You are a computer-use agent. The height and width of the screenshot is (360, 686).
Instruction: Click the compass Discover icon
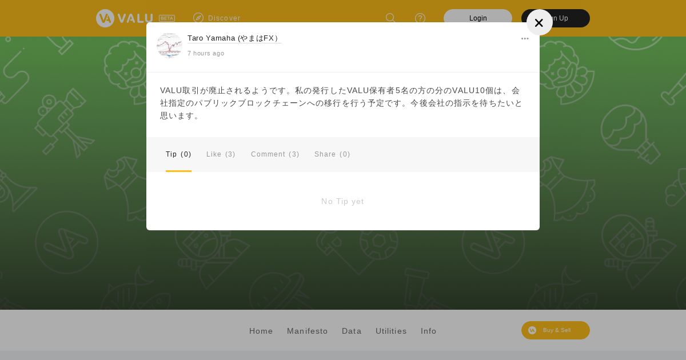[198, 18]
